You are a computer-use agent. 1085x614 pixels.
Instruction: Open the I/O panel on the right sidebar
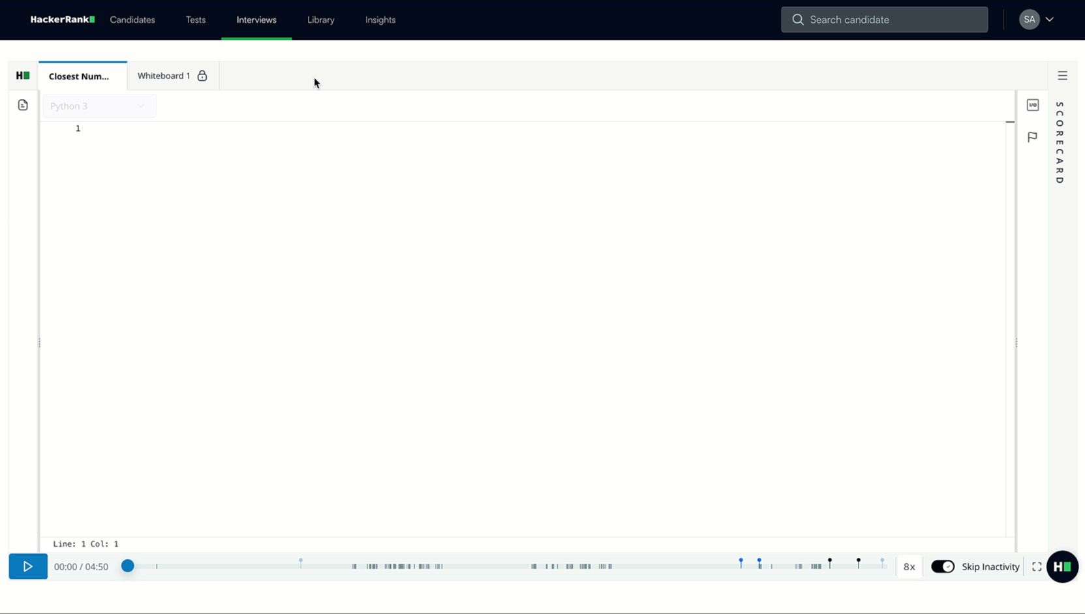[1033, 104]
